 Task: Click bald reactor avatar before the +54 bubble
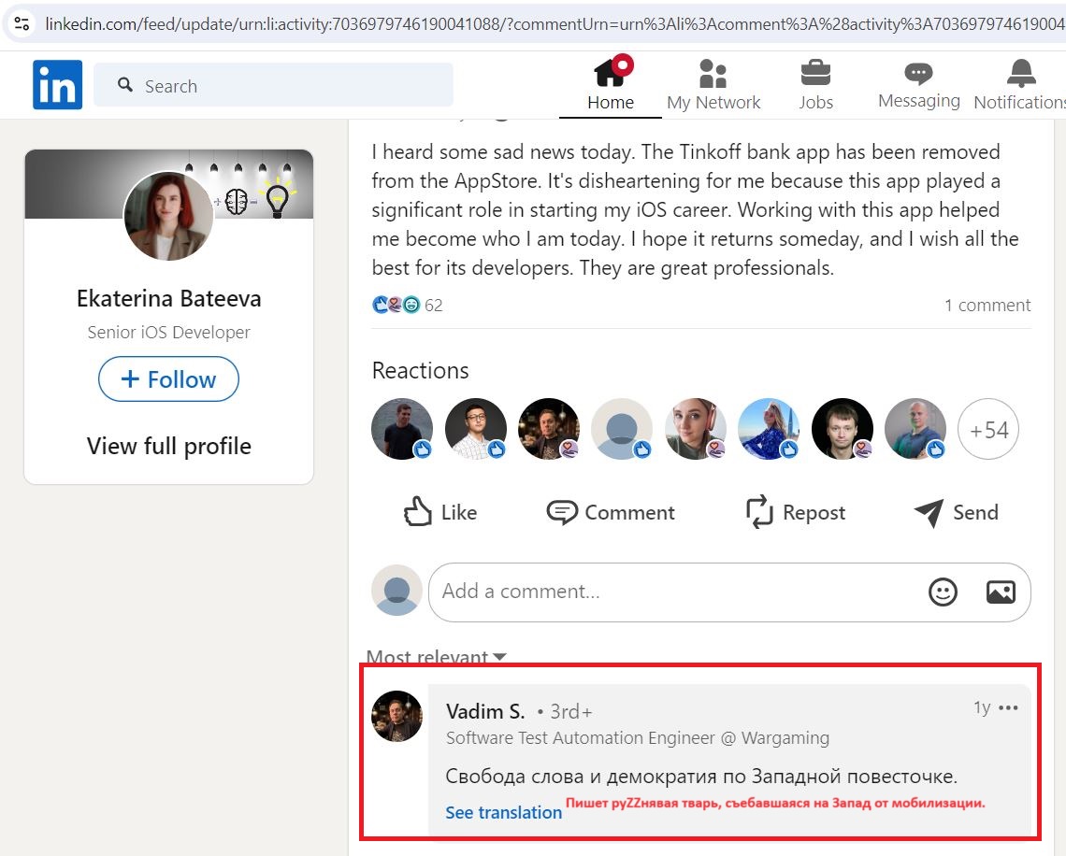coord(915,429)
